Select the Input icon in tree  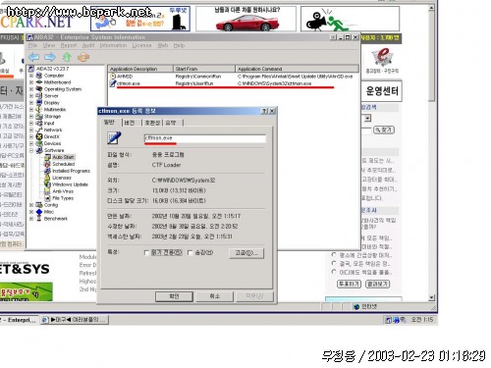click(x=39, y=124)
